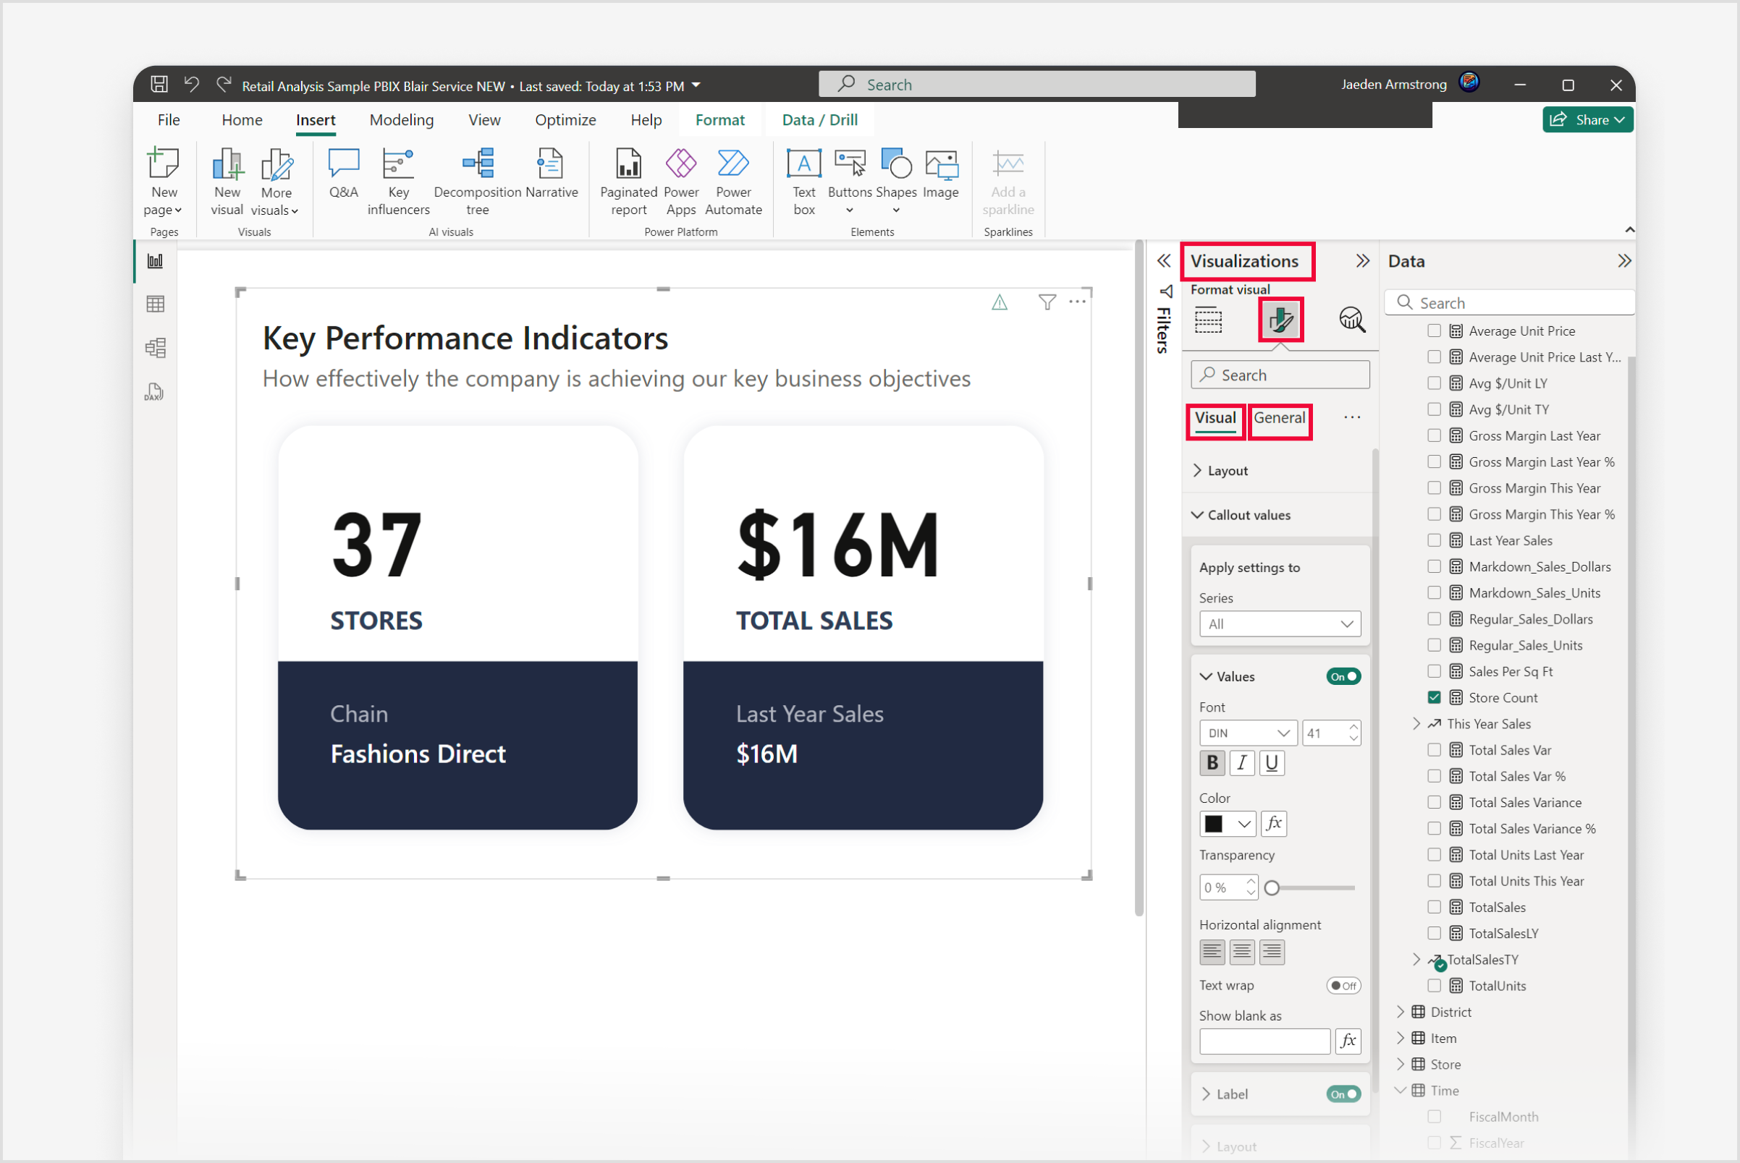Select the Visual tab in format pane
Image resolution: width=1740 pixels, height=1163 pixels.
tap(1214, 418)
